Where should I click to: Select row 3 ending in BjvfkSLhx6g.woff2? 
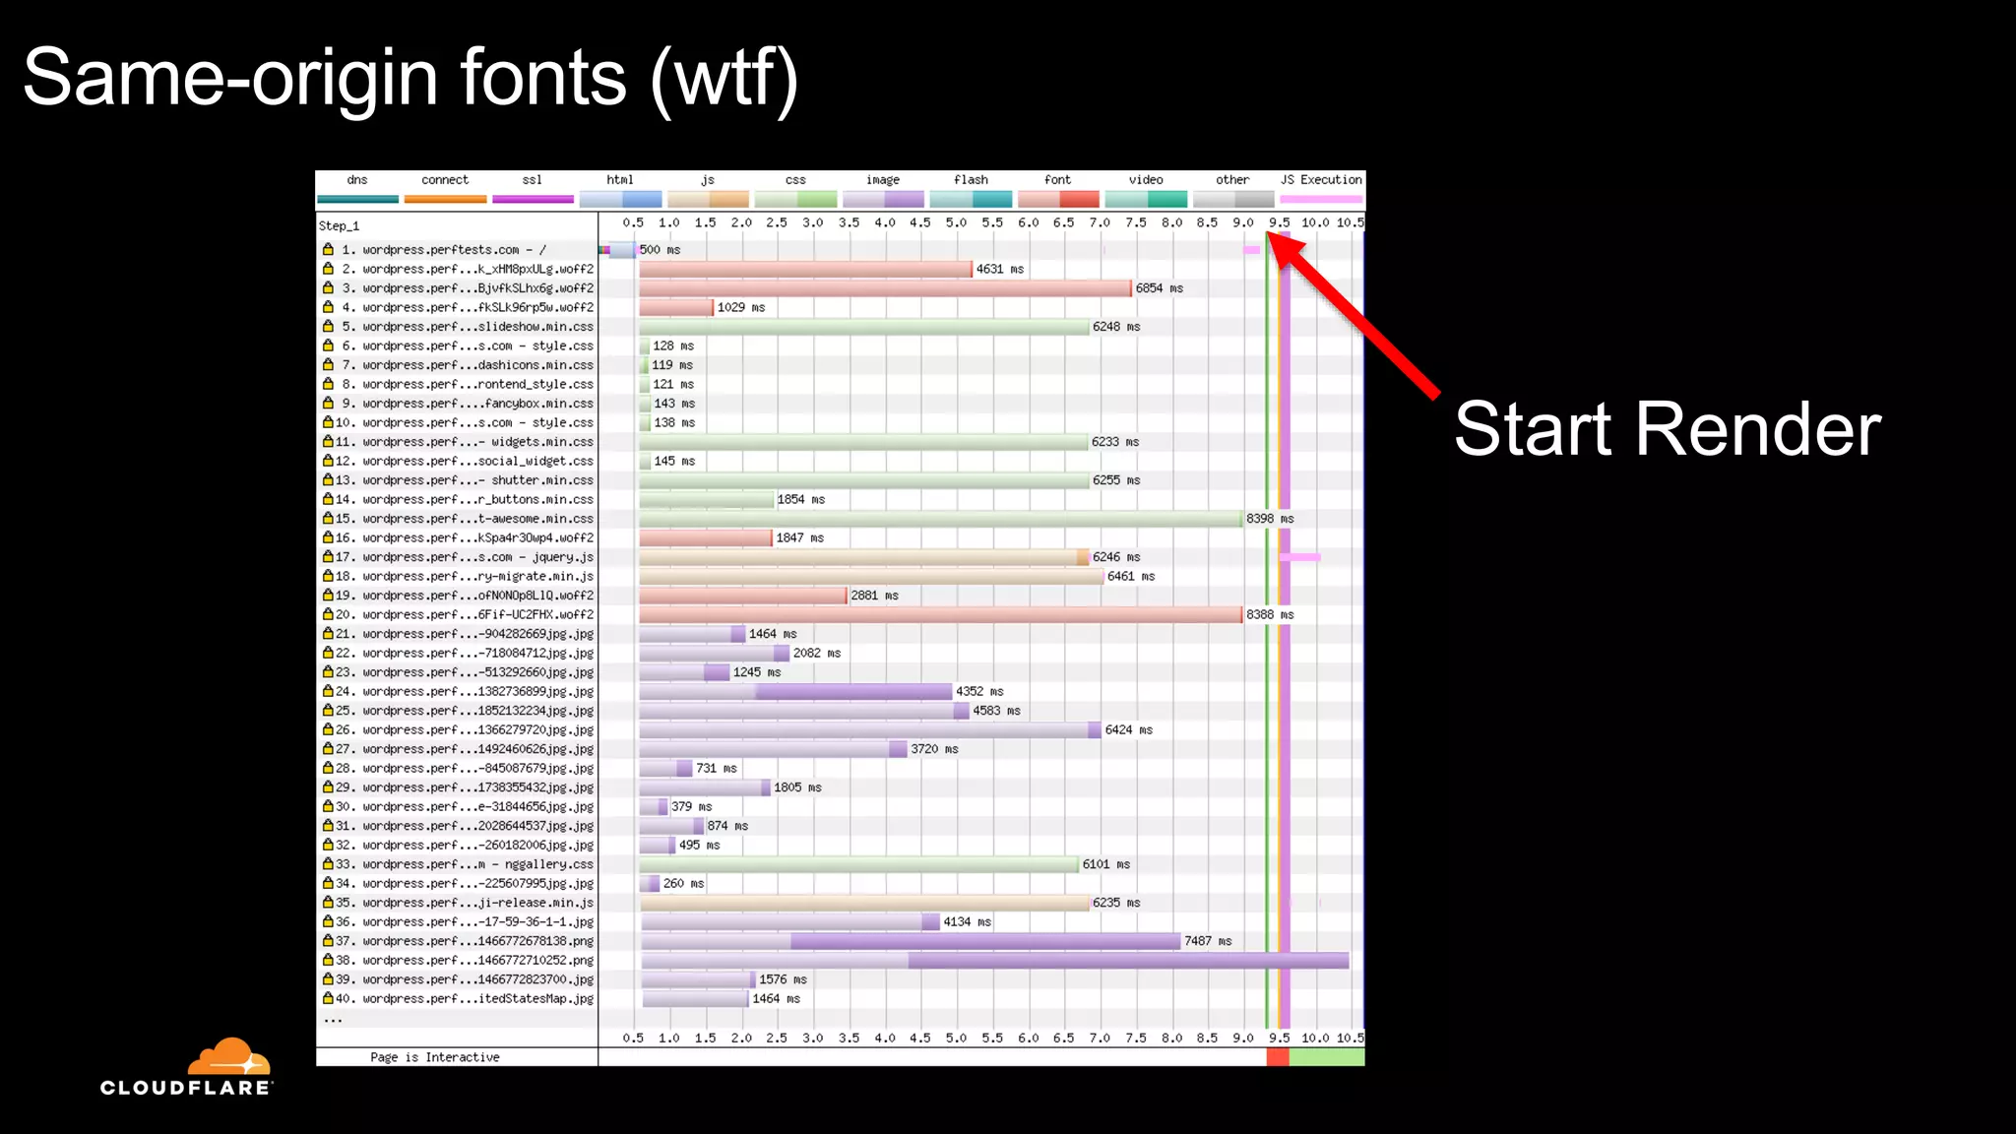pyautogui.click(x=457, y=288)
